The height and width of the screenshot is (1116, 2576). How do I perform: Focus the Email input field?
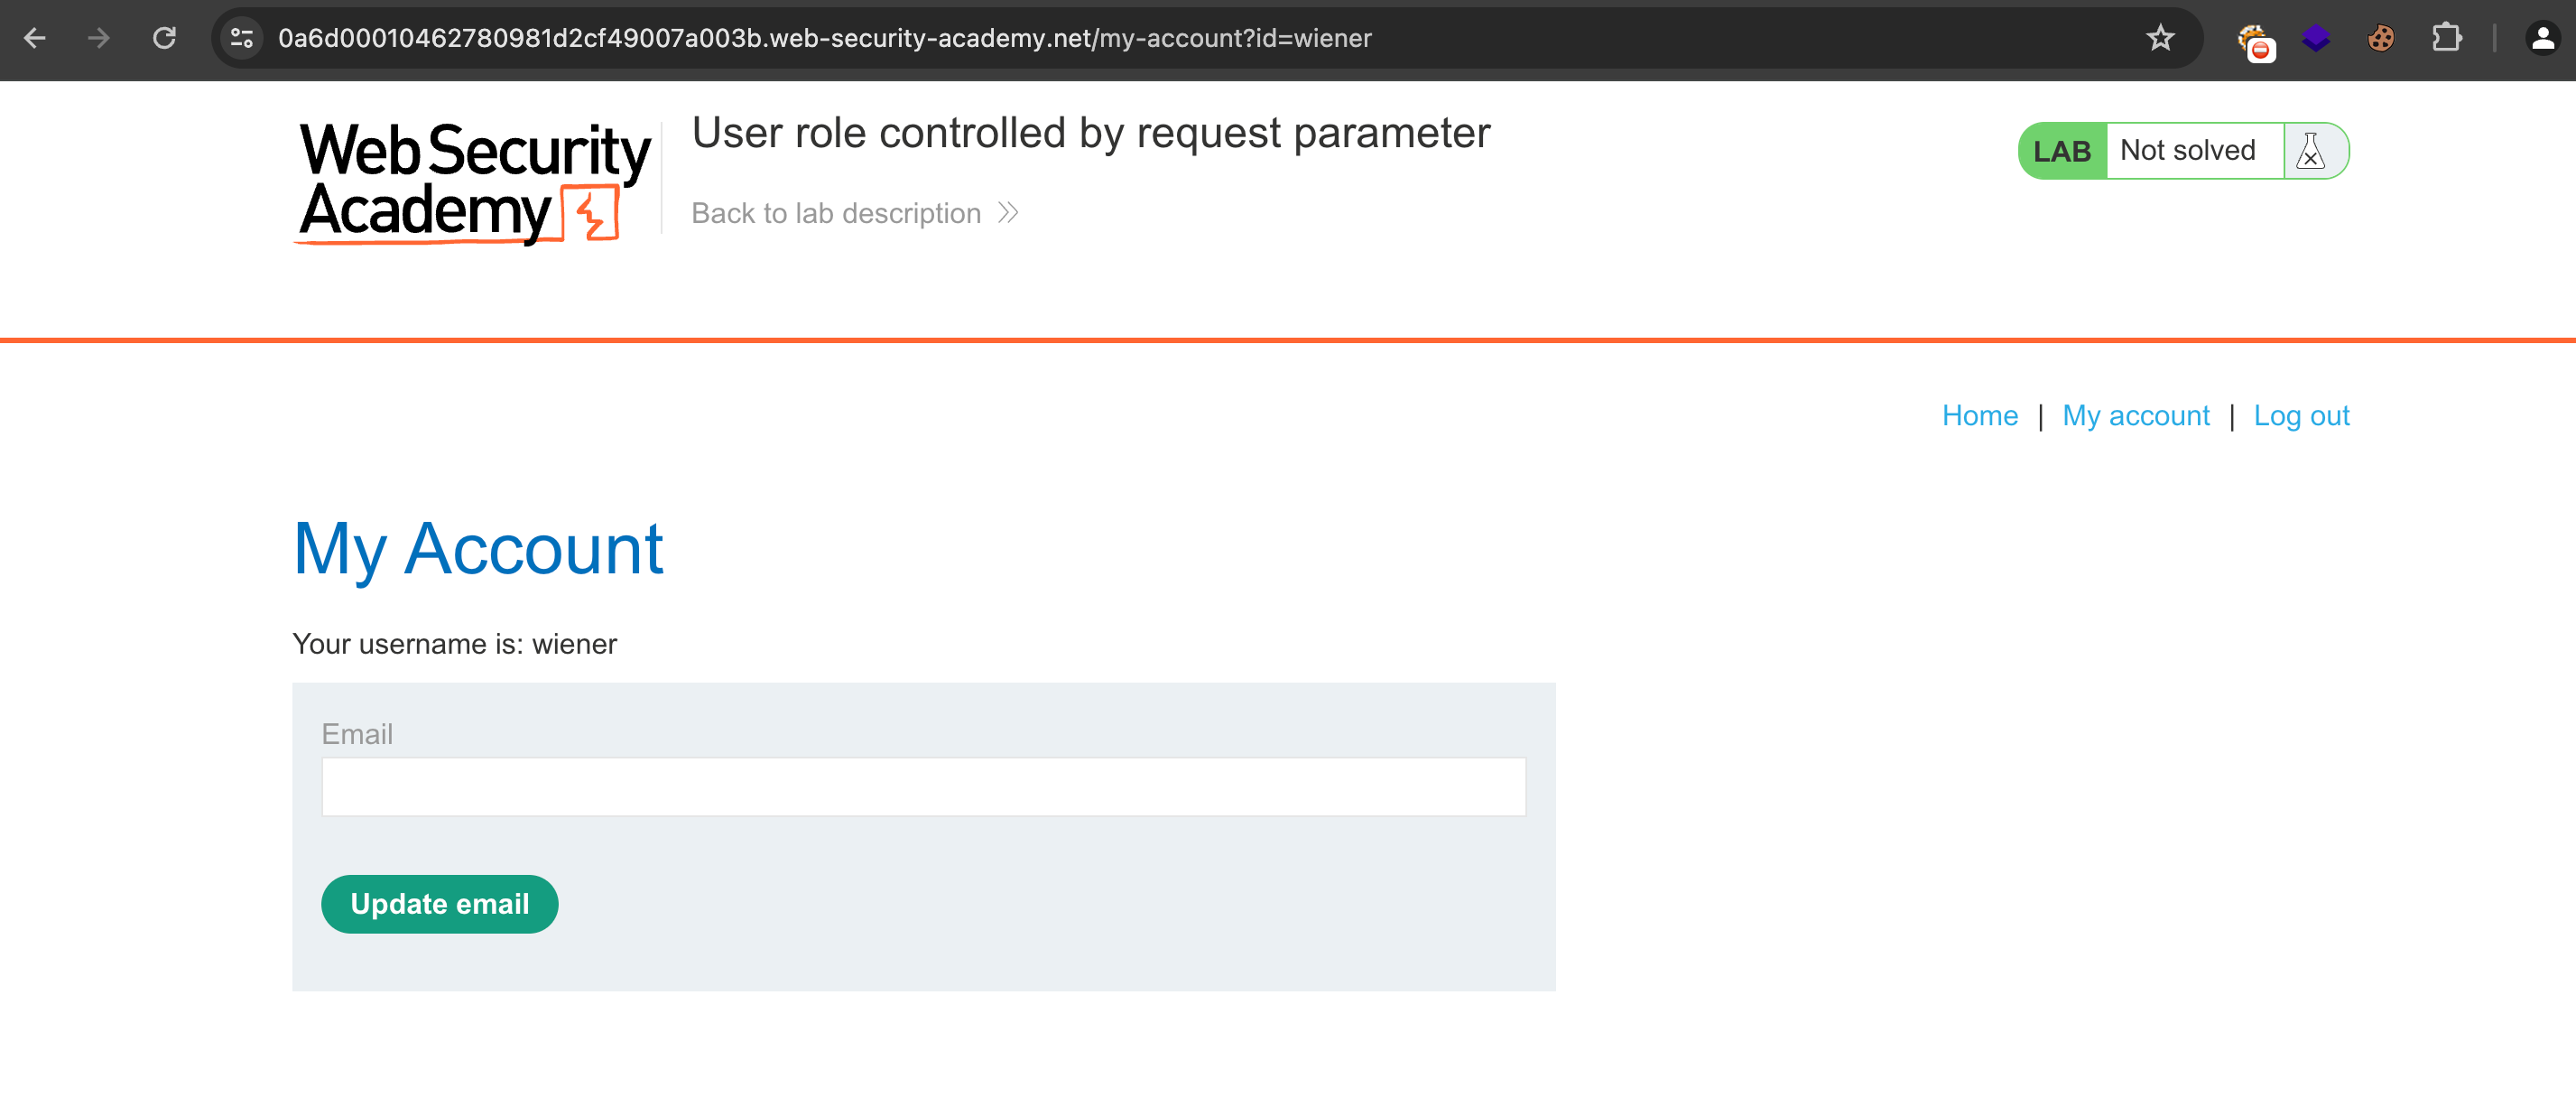[x=923, y=786]
